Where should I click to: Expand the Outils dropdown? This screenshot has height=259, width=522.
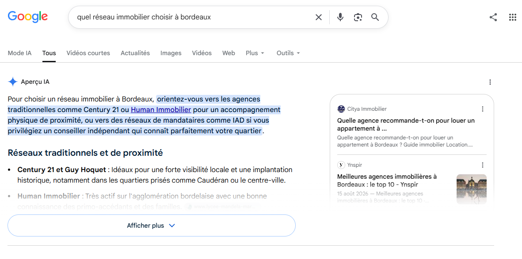(x=288, y=53)
